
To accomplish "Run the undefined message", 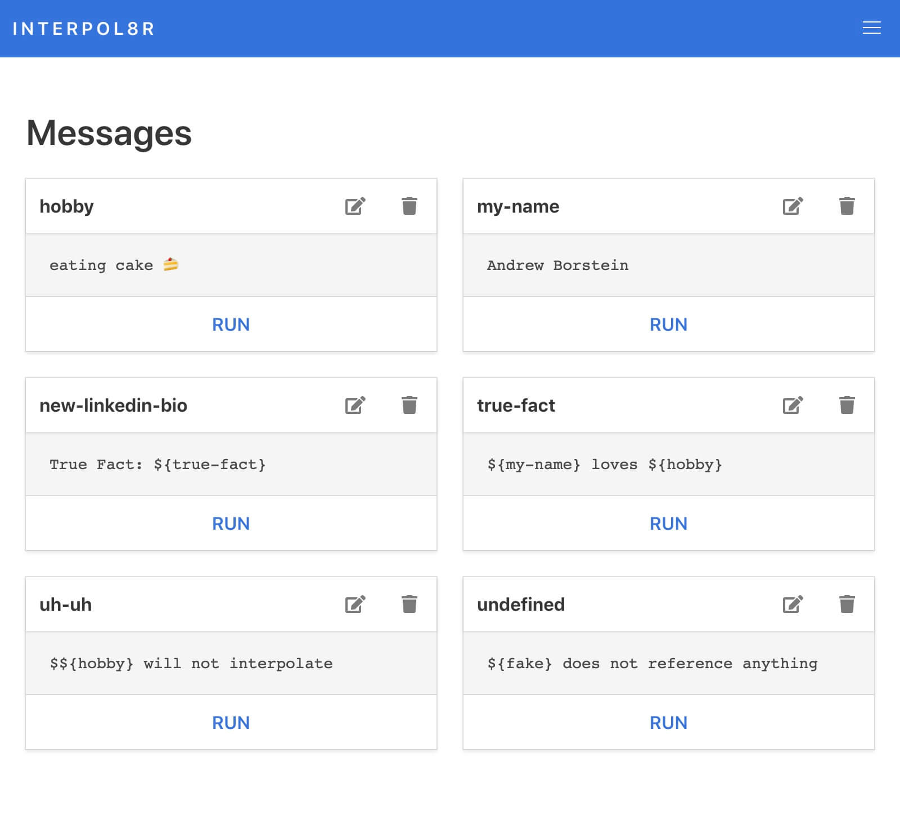I will pos(668,723).
